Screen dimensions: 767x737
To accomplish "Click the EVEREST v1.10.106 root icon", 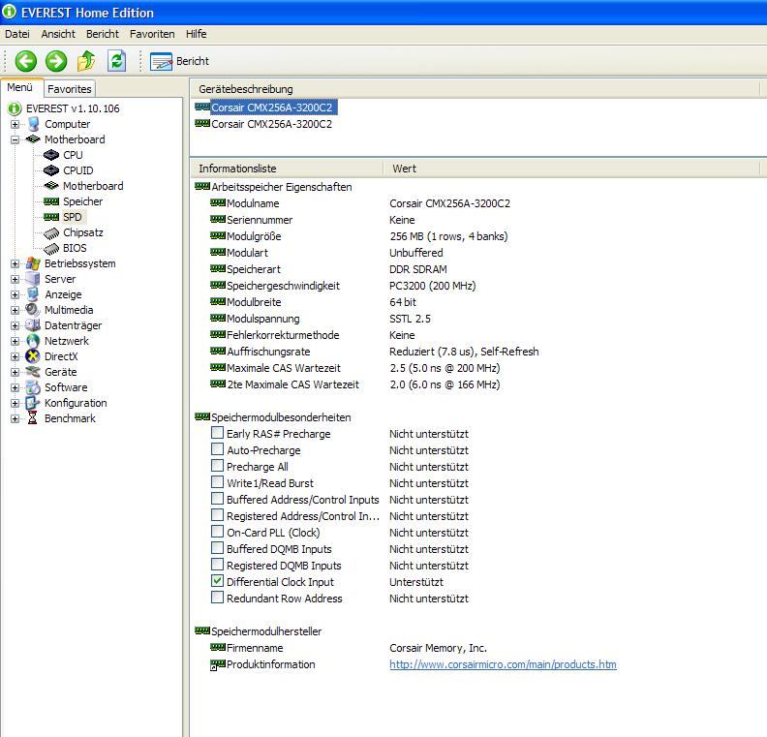I will pos(15,108).
